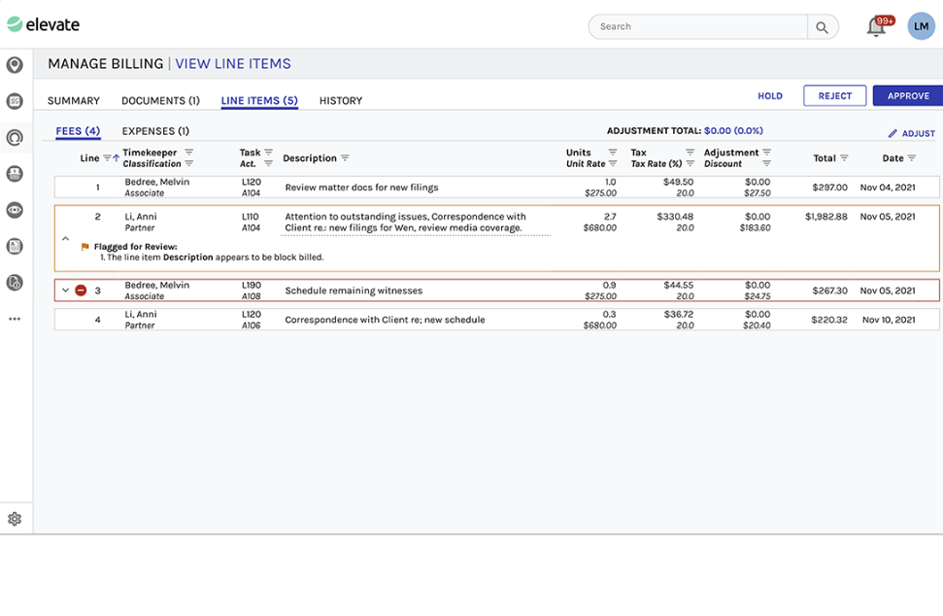Click the $220.32 total on line 4
Screen dimensions: 943x616
829,320
